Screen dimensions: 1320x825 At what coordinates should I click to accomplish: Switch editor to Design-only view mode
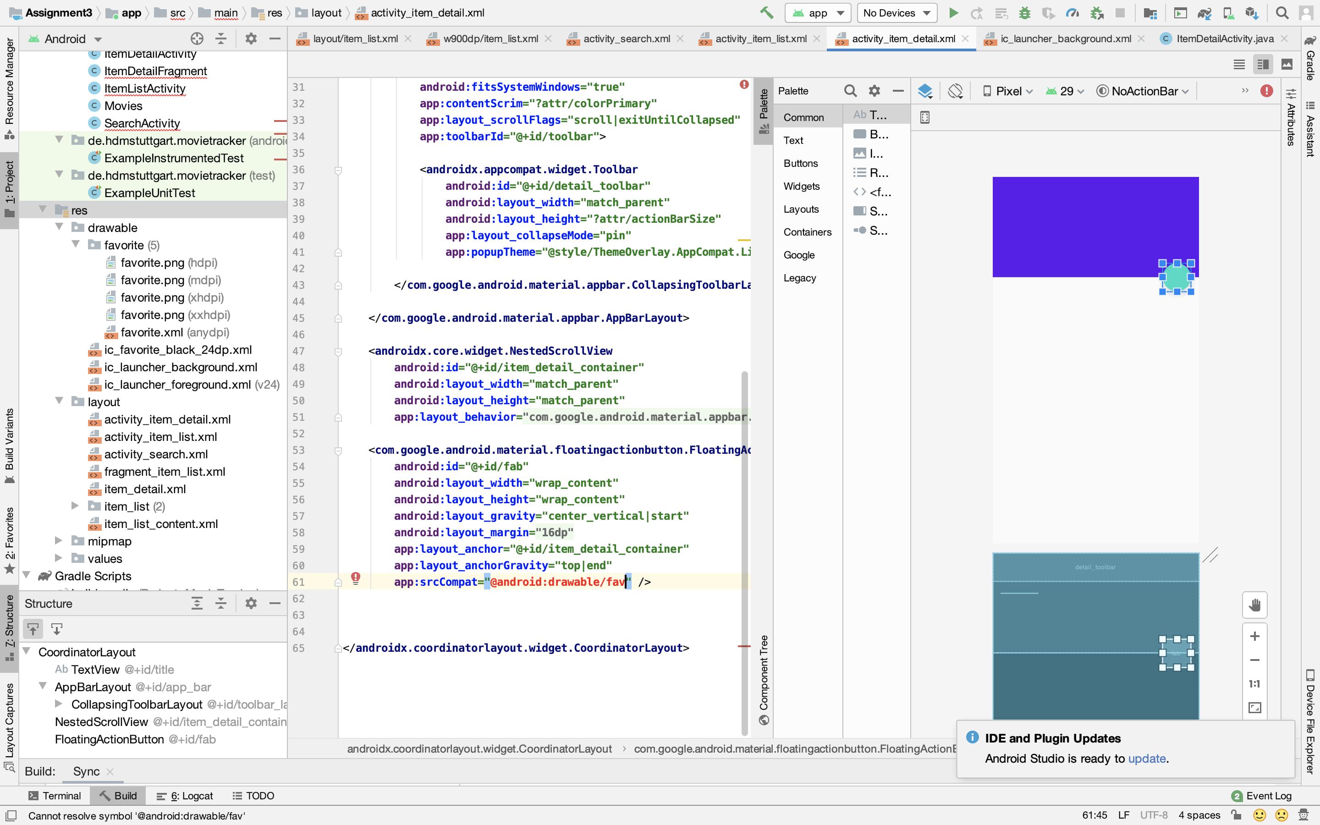click(x=1286, y=64)
